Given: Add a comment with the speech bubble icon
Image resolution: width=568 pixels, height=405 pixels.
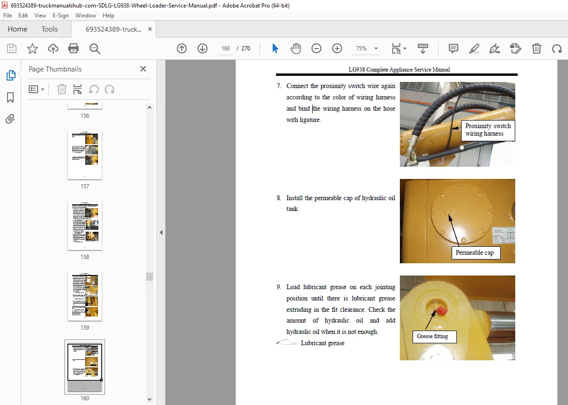Looking at the screenshot, I should click(454, 49).
